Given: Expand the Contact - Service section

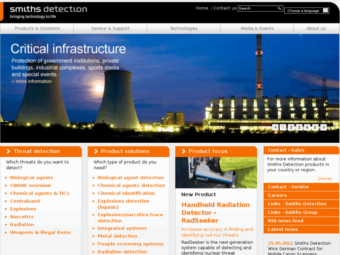Looking at the screenshot, I should 301,187.
